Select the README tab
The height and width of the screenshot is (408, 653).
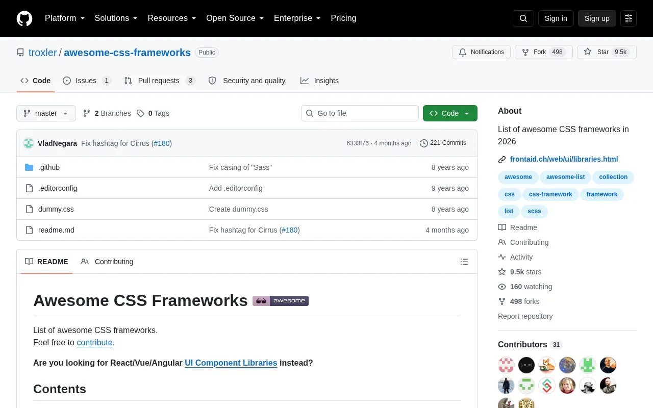coord(46,262)
